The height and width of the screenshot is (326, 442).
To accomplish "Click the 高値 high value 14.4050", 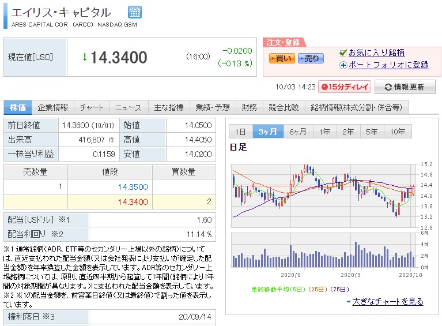I will pos(198,140).
